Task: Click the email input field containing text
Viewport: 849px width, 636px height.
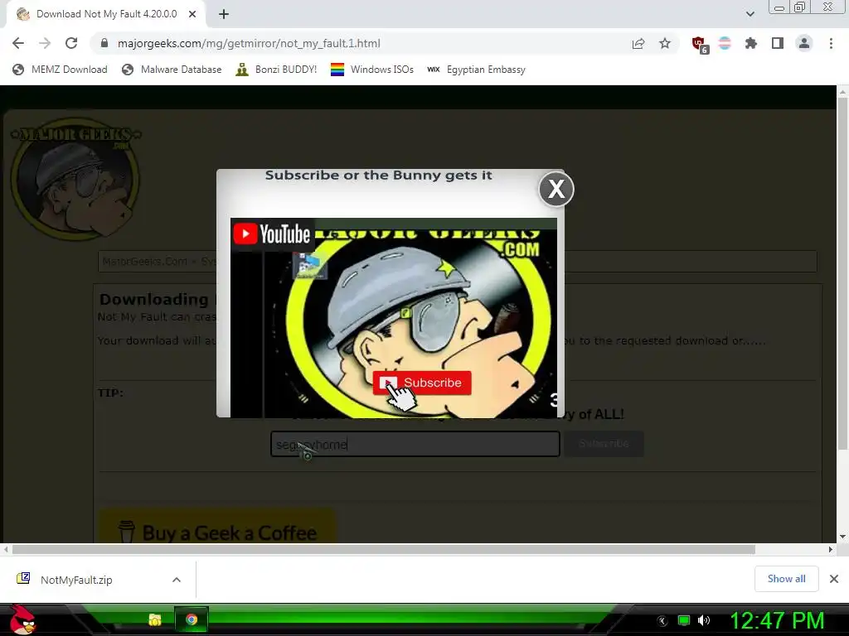Action: (x=415, y=444)
